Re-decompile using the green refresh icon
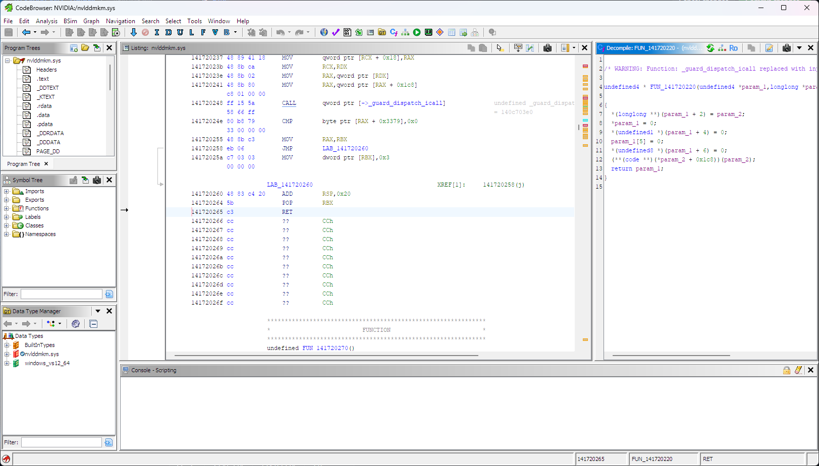This screenshot has width=819, height=466. click(711, 48)
